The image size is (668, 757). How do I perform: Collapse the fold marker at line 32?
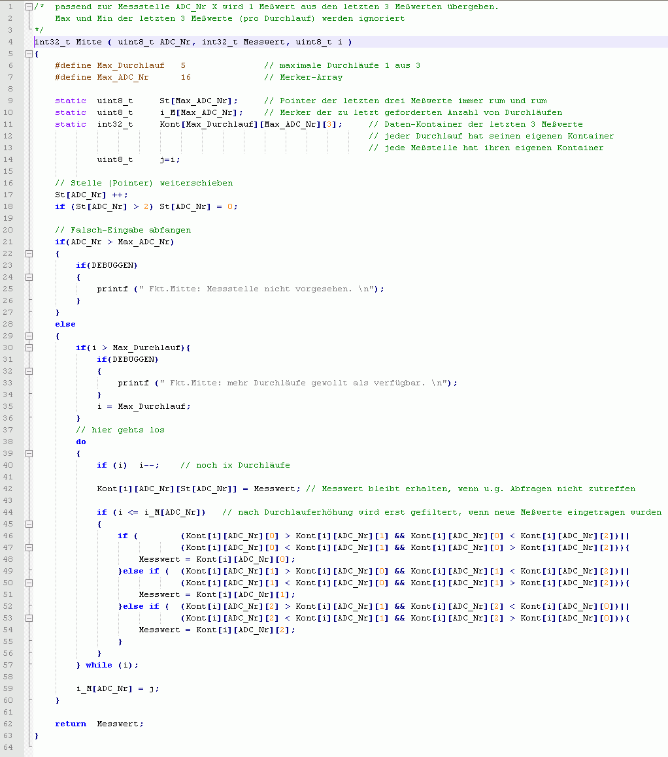[x=29, y=371]
